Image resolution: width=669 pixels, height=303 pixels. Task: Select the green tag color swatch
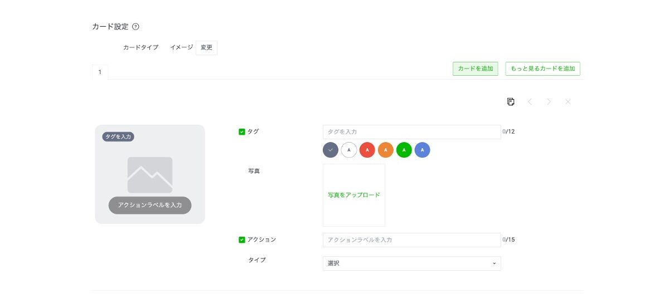point(404,150)
